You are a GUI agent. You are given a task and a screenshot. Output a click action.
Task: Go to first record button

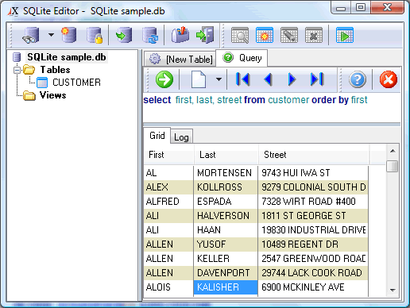(x=242, y=79)
